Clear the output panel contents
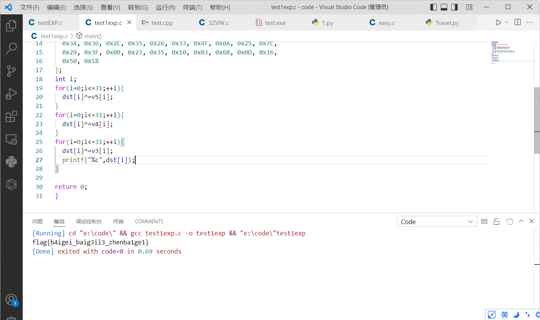Screen dimensions: 540x320 484,221
